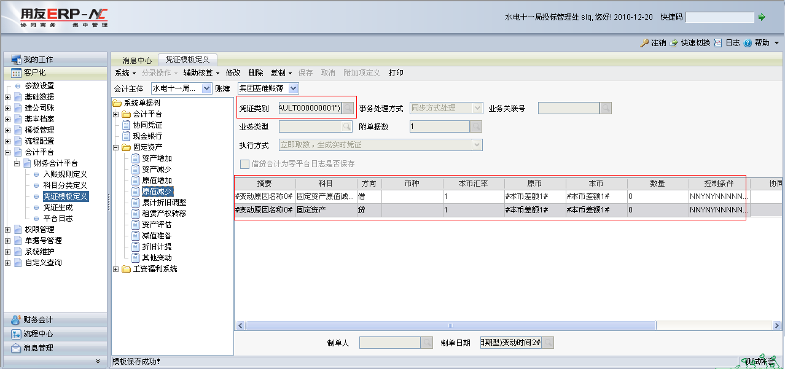Click the 打印 button
The image size is (785, 369).
coord(396,73)
